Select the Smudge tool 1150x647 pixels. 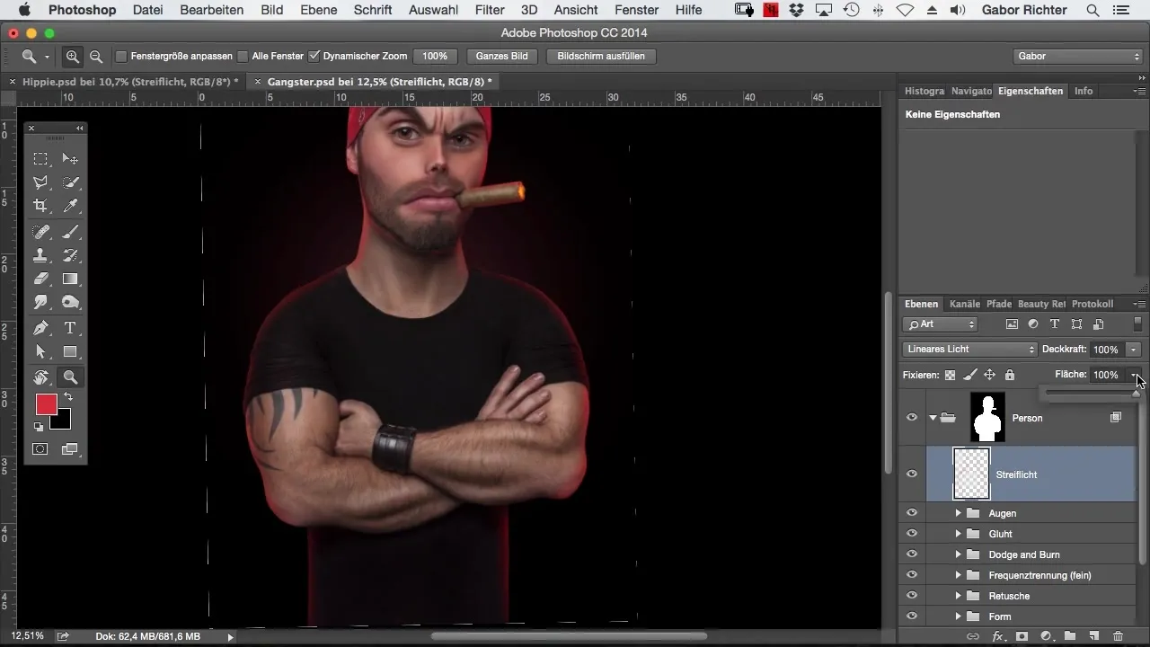coord(40,302)
